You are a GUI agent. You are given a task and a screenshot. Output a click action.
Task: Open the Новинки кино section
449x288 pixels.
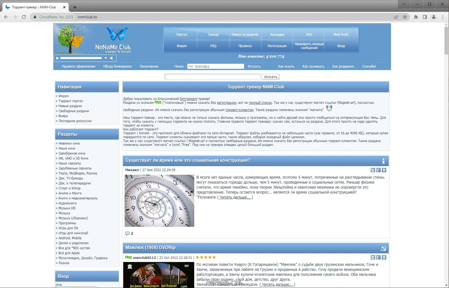coord(69,143)
